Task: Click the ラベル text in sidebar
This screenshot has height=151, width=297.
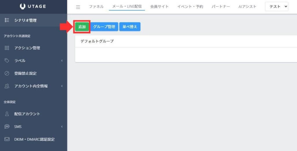Action: 20,61
